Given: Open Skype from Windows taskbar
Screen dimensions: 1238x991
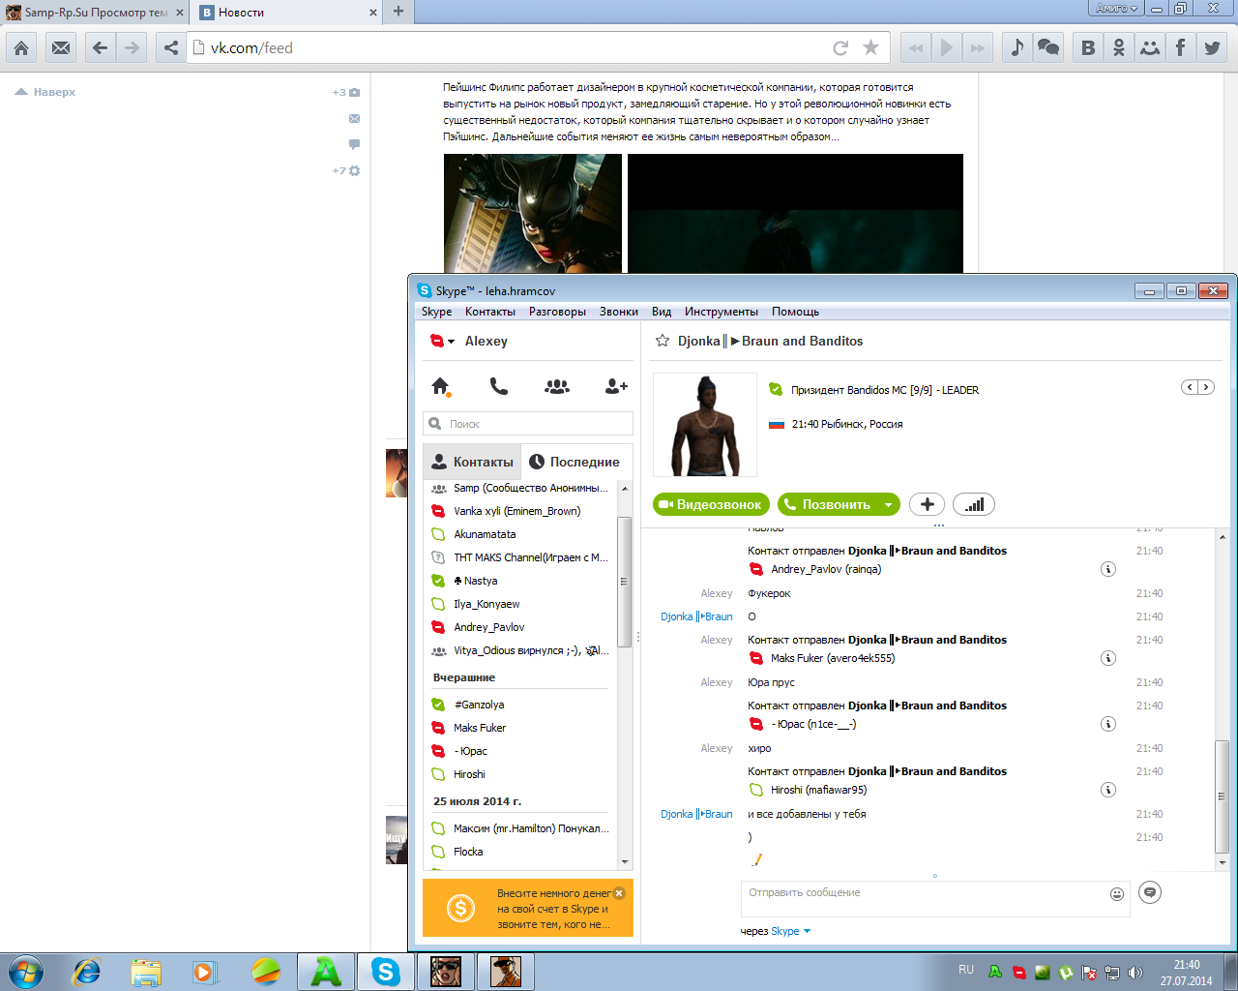Looking at the screenshot, I should tap(386, 971).
